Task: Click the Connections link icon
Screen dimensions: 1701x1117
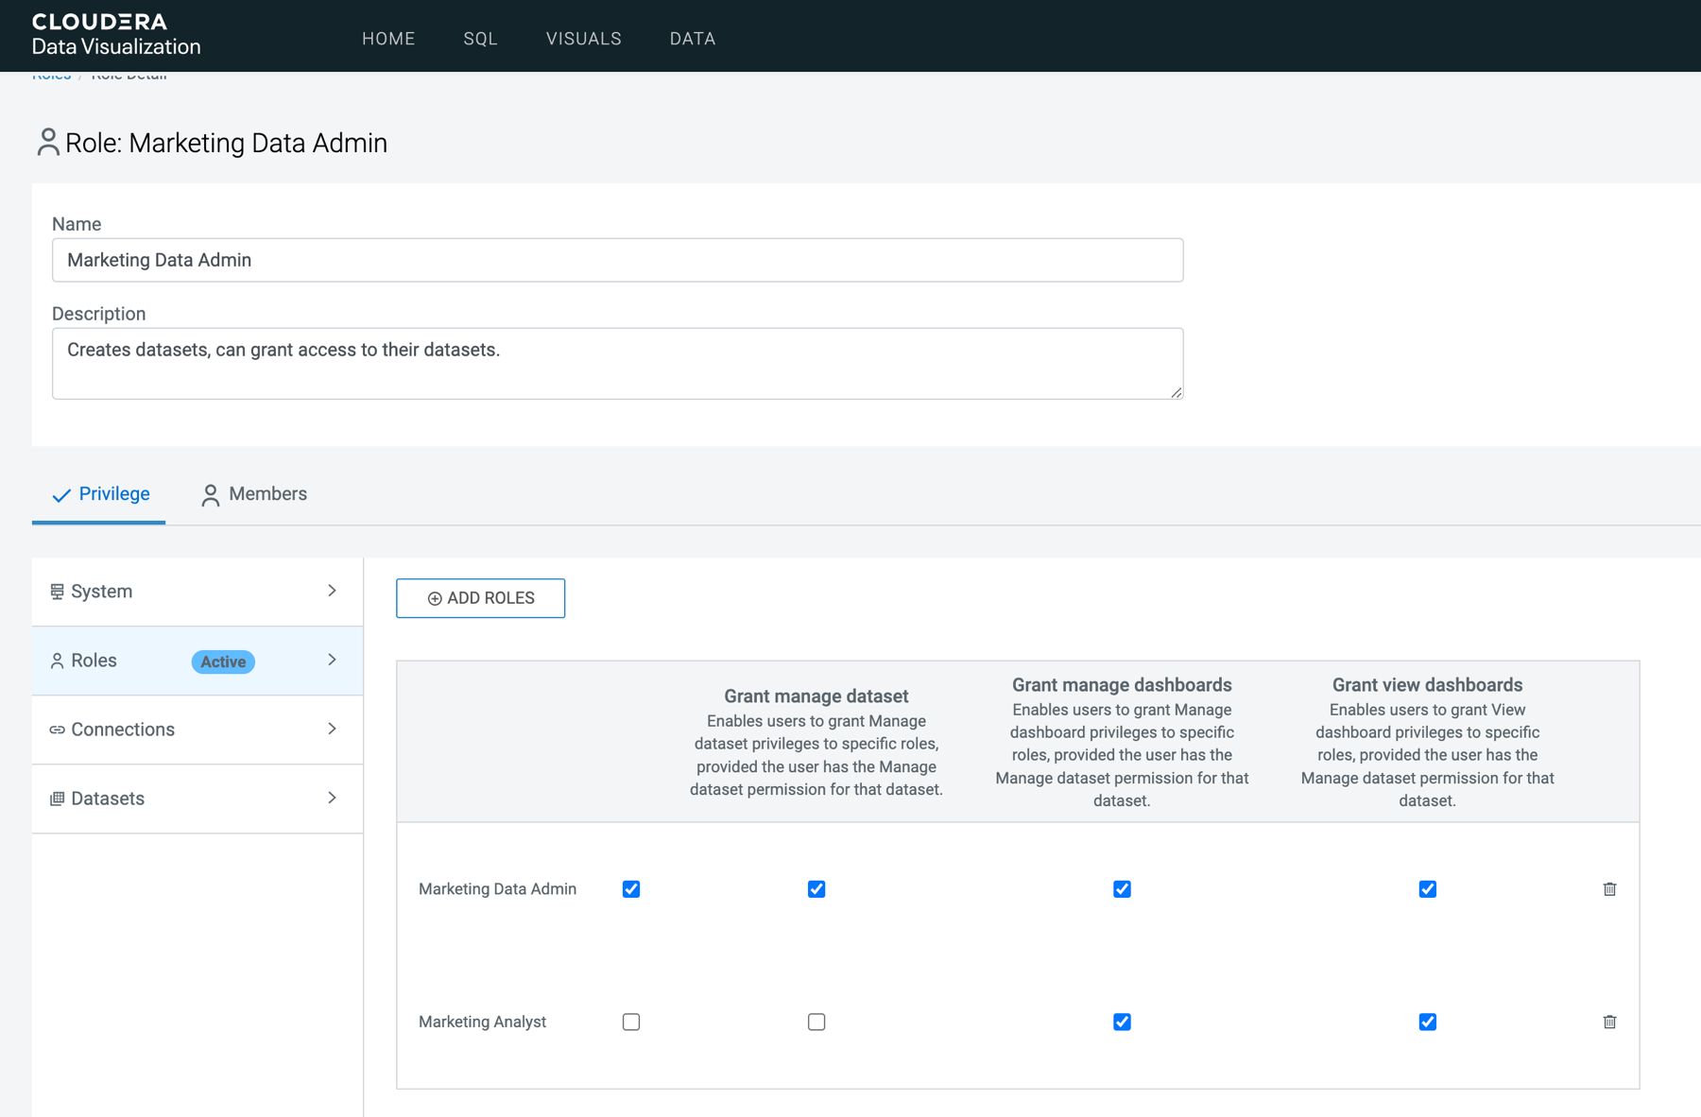Action: pos(57,730)
